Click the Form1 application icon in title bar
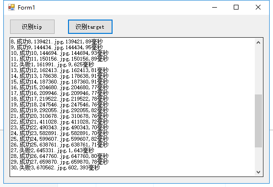Viewport: 273px width, 187px height. (x=11, y=7)
